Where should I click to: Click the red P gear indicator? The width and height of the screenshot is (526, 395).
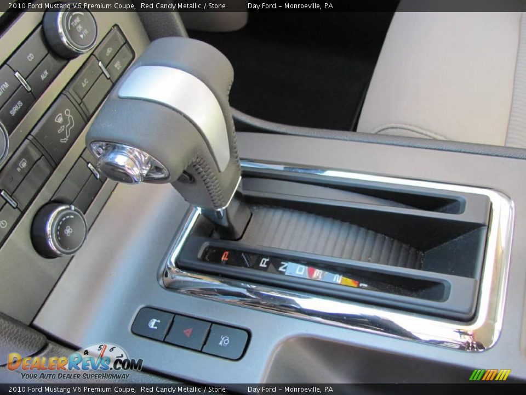[x=225, y=256]
